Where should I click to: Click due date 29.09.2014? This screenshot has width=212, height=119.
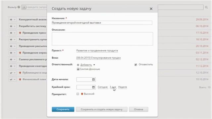click(202, 20)
